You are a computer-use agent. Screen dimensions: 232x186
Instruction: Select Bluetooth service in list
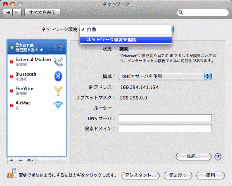(37, 76)
